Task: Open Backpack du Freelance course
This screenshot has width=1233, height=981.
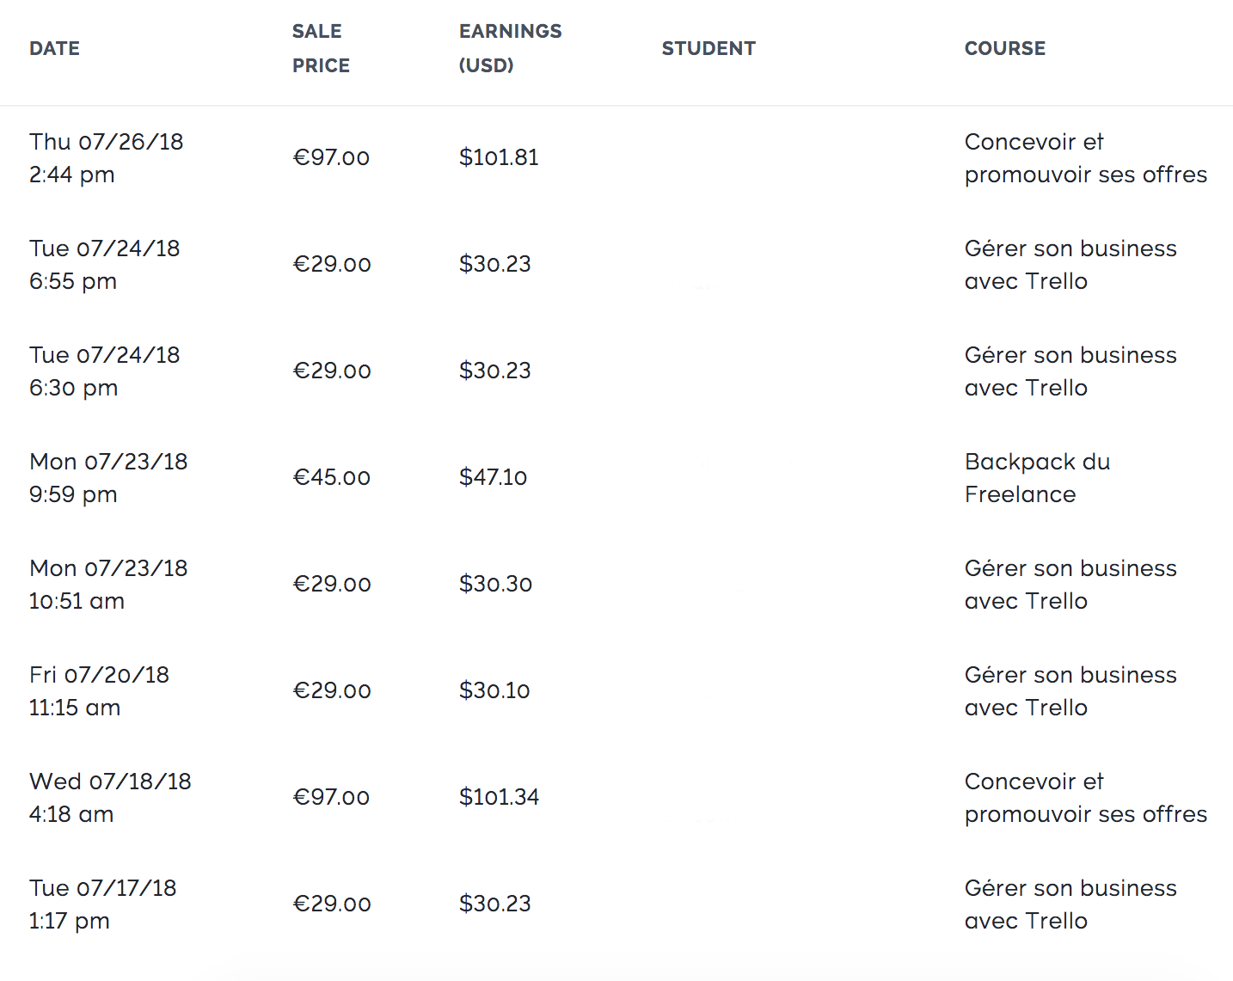Action: pos(1037,478)
